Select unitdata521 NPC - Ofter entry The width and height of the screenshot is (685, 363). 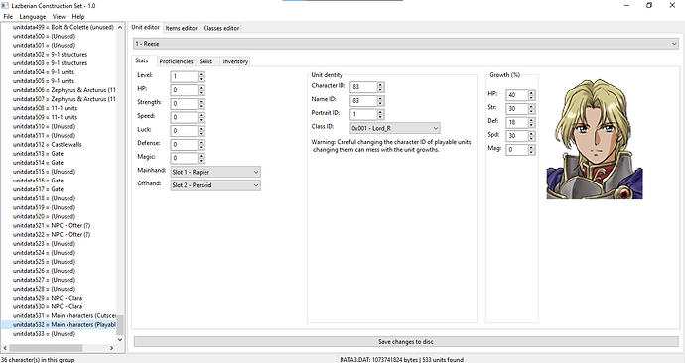[x=51, y=225]
